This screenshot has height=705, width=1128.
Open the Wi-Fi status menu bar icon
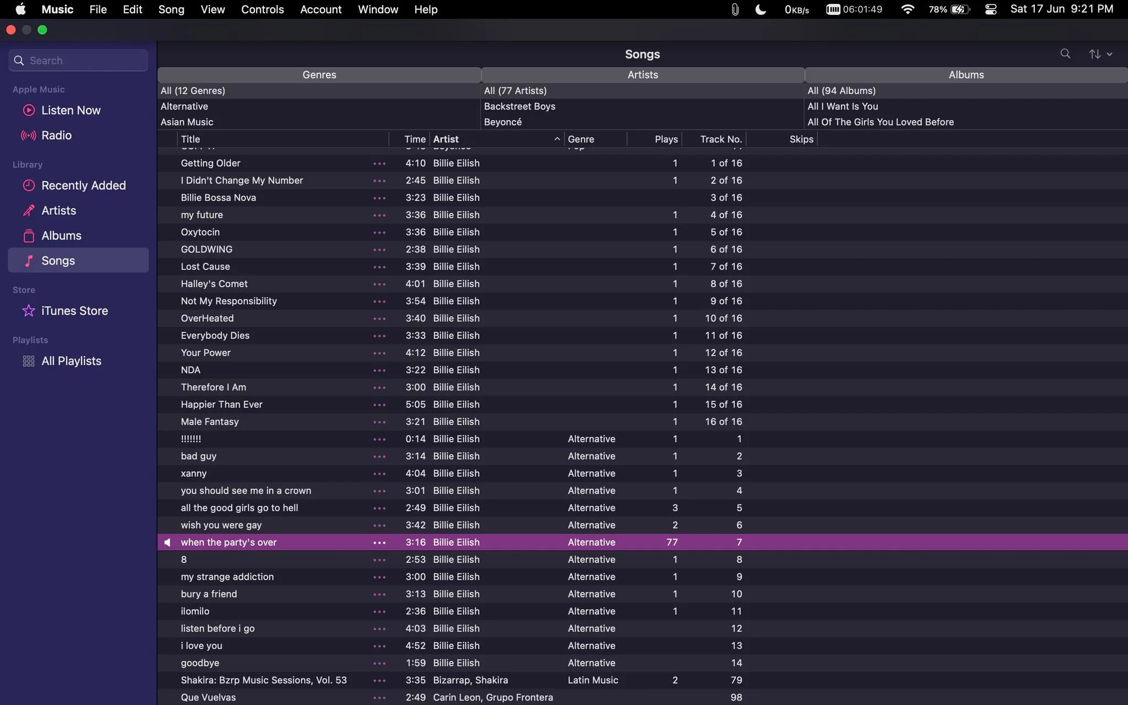pyautogui.click(x=908, y=9)
